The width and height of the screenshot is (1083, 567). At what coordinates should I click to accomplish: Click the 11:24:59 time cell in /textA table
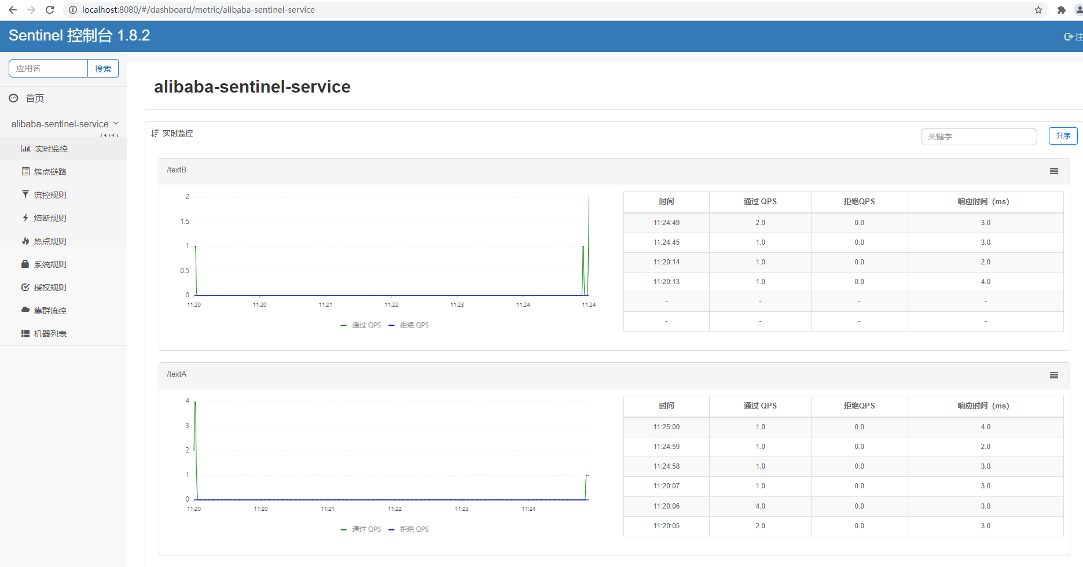point(666,447)
